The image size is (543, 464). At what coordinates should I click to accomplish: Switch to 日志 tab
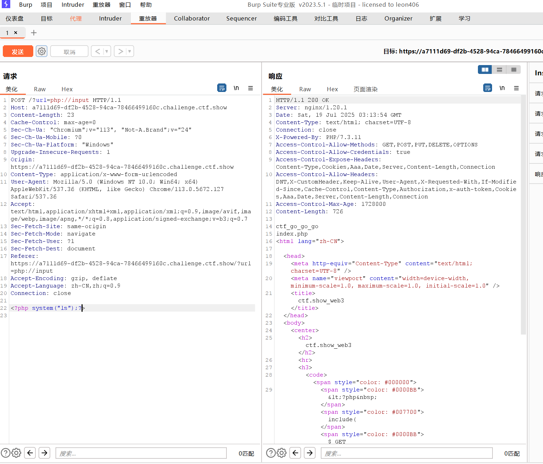click(x=362, y=18)
